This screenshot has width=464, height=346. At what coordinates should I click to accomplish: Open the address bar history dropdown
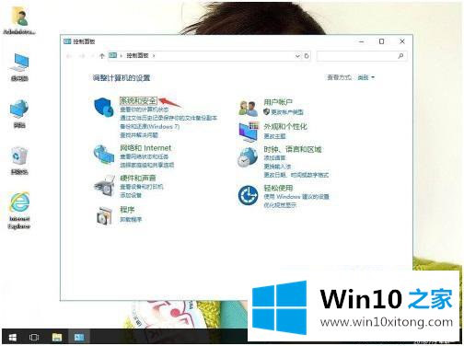(297, 56)
